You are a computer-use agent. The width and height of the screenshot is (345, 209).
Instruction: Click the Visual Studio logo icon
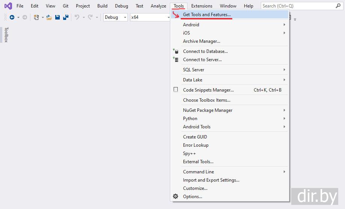[x=8, y=6]
